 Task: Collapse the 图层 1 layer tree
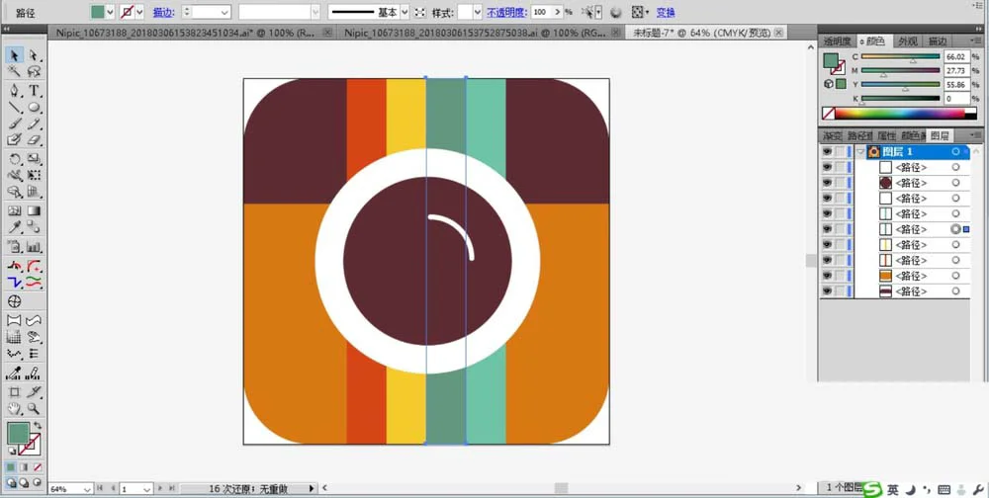pyautogui.click(x=860, y=152)
